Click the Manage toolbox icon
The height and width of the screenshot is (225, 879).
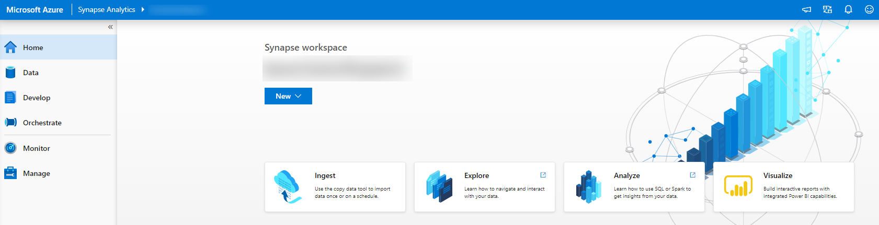click(x=10, y=173)
